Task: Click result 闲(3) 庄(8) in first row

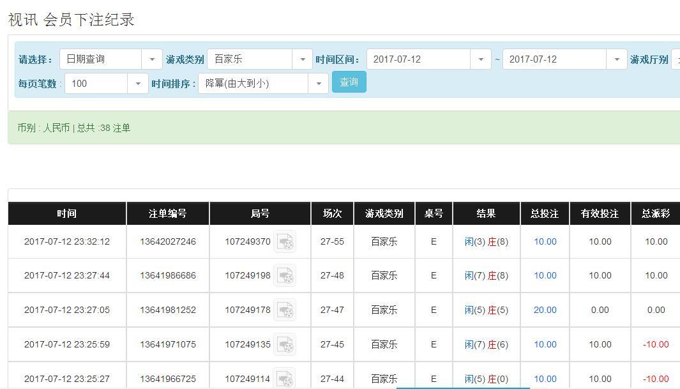Action: tap(486, 241)
